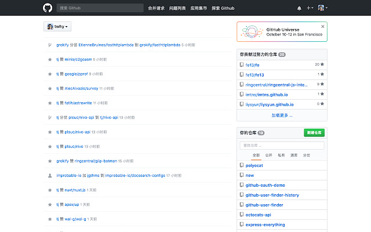Open the notifications bell
The width and height of the screenshot is (371, 232).
tap(299, 8)
